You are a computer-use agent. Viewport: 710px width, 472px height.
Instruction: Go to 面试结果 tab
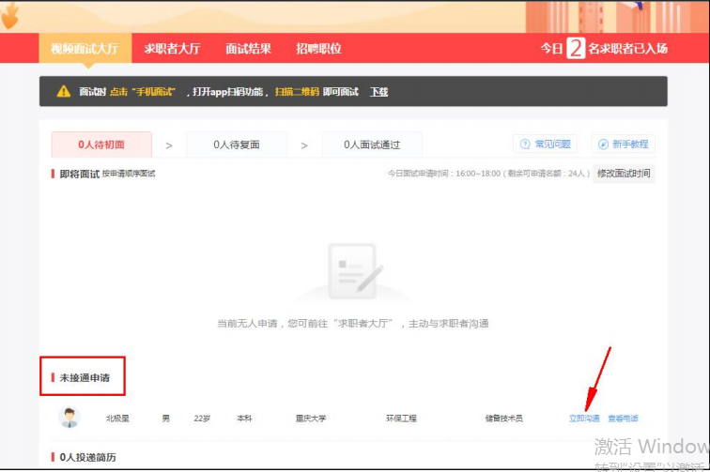point(249,49)
